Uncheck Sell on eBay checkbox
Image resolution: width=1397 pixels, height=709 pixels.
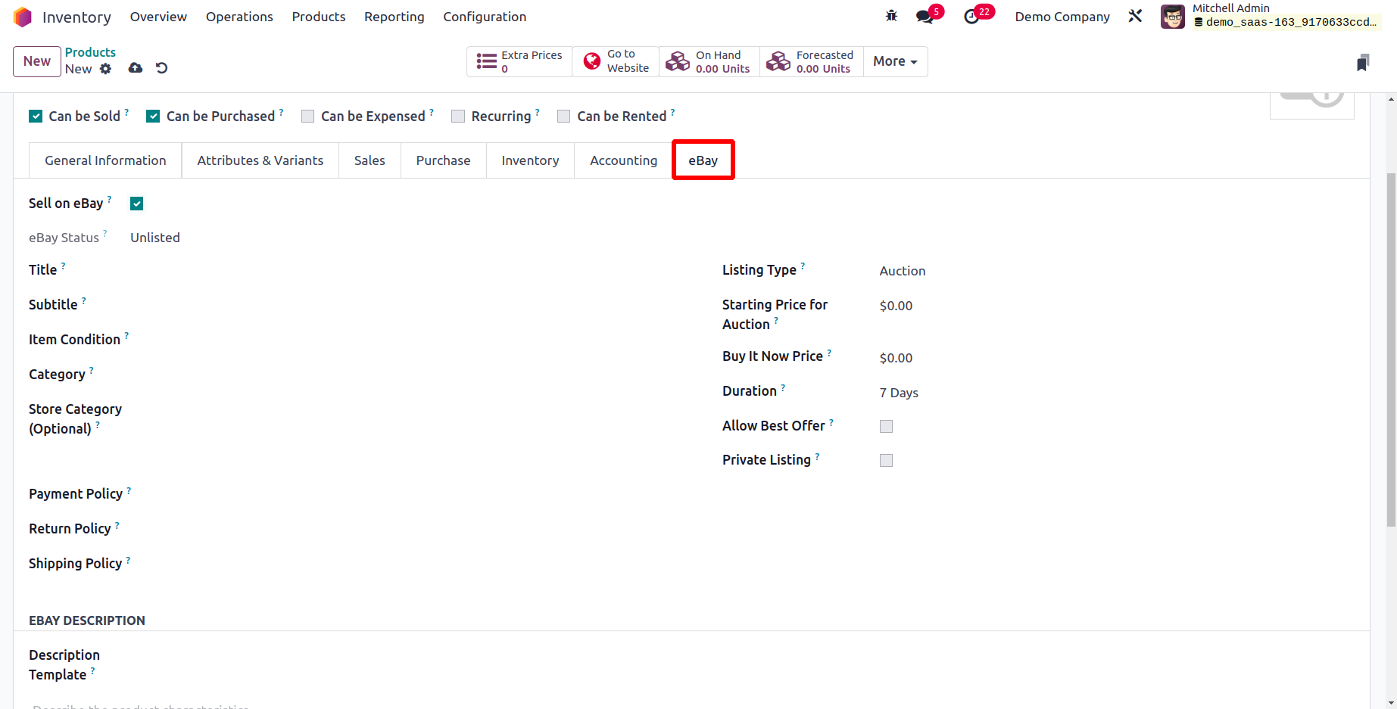coord(137,204)
